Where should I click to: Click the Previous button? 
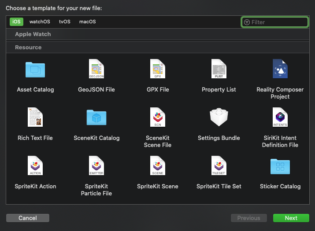(x=249, y=218)
